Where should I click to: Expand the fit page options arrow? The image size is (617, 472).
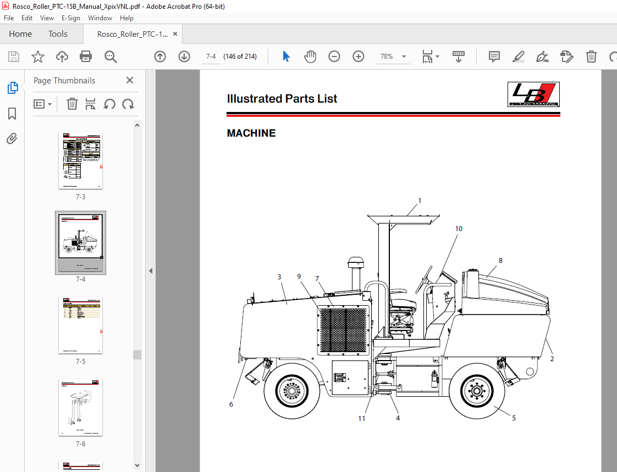[x=438, y=57]
